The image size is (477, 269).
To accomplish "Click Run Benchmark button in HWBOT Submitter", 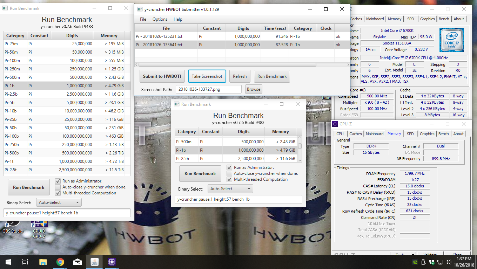I will [x=272, y=76].
